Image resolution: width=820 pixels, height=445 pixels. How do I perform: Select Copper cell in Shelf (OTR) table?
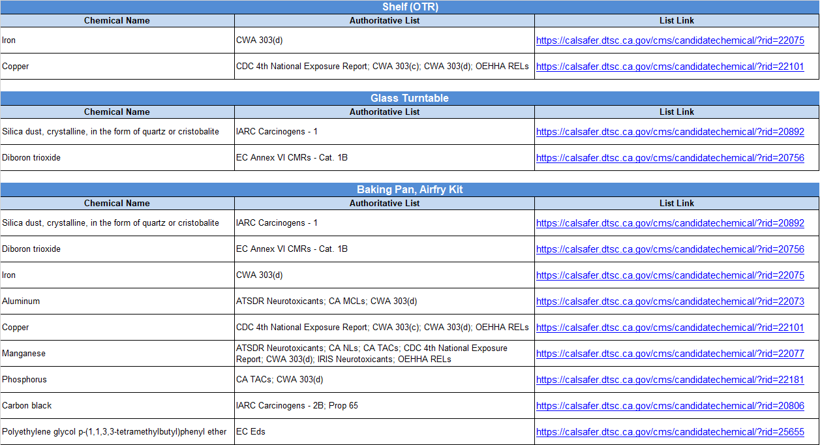point(117,67)
